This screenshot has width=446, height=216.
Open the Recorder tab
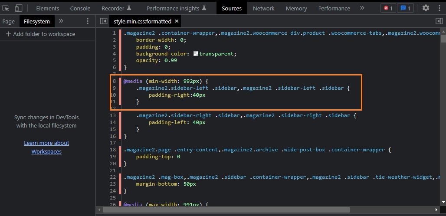[x=116, y=9]
